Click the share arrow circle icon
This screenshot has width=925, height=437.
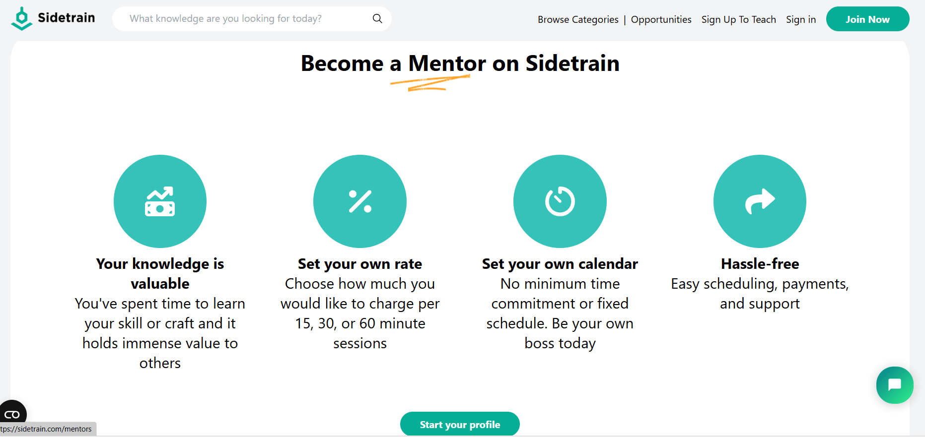760,201
